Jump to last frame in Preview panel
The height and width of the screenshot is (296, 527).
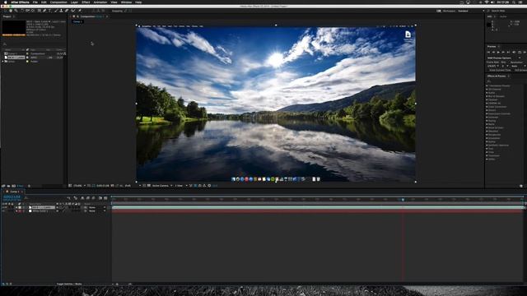508,52
